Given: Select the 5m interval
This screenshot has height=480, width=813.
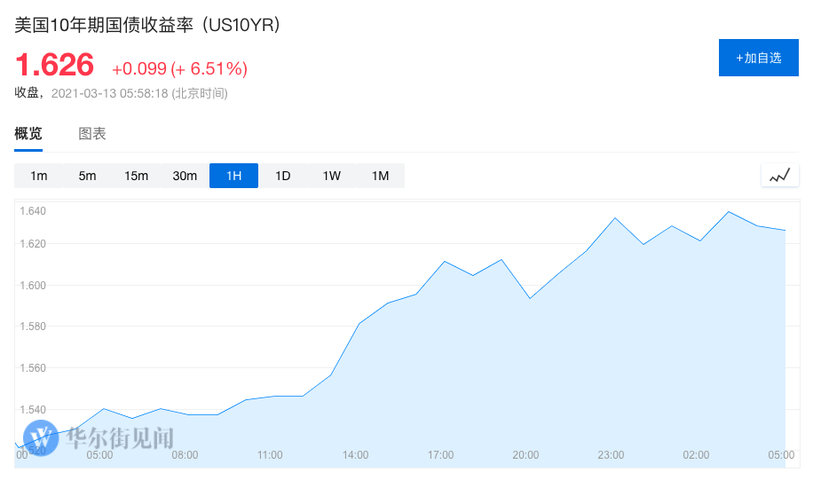Looking at the screenshot, I should pos(87,176).
